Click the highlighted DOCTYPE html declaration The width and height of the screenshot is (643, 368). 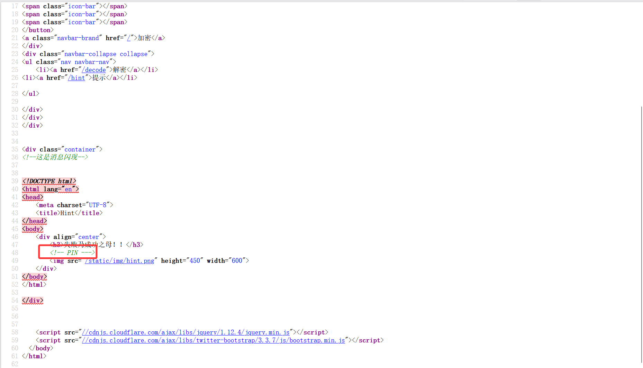tap(49, 181)
